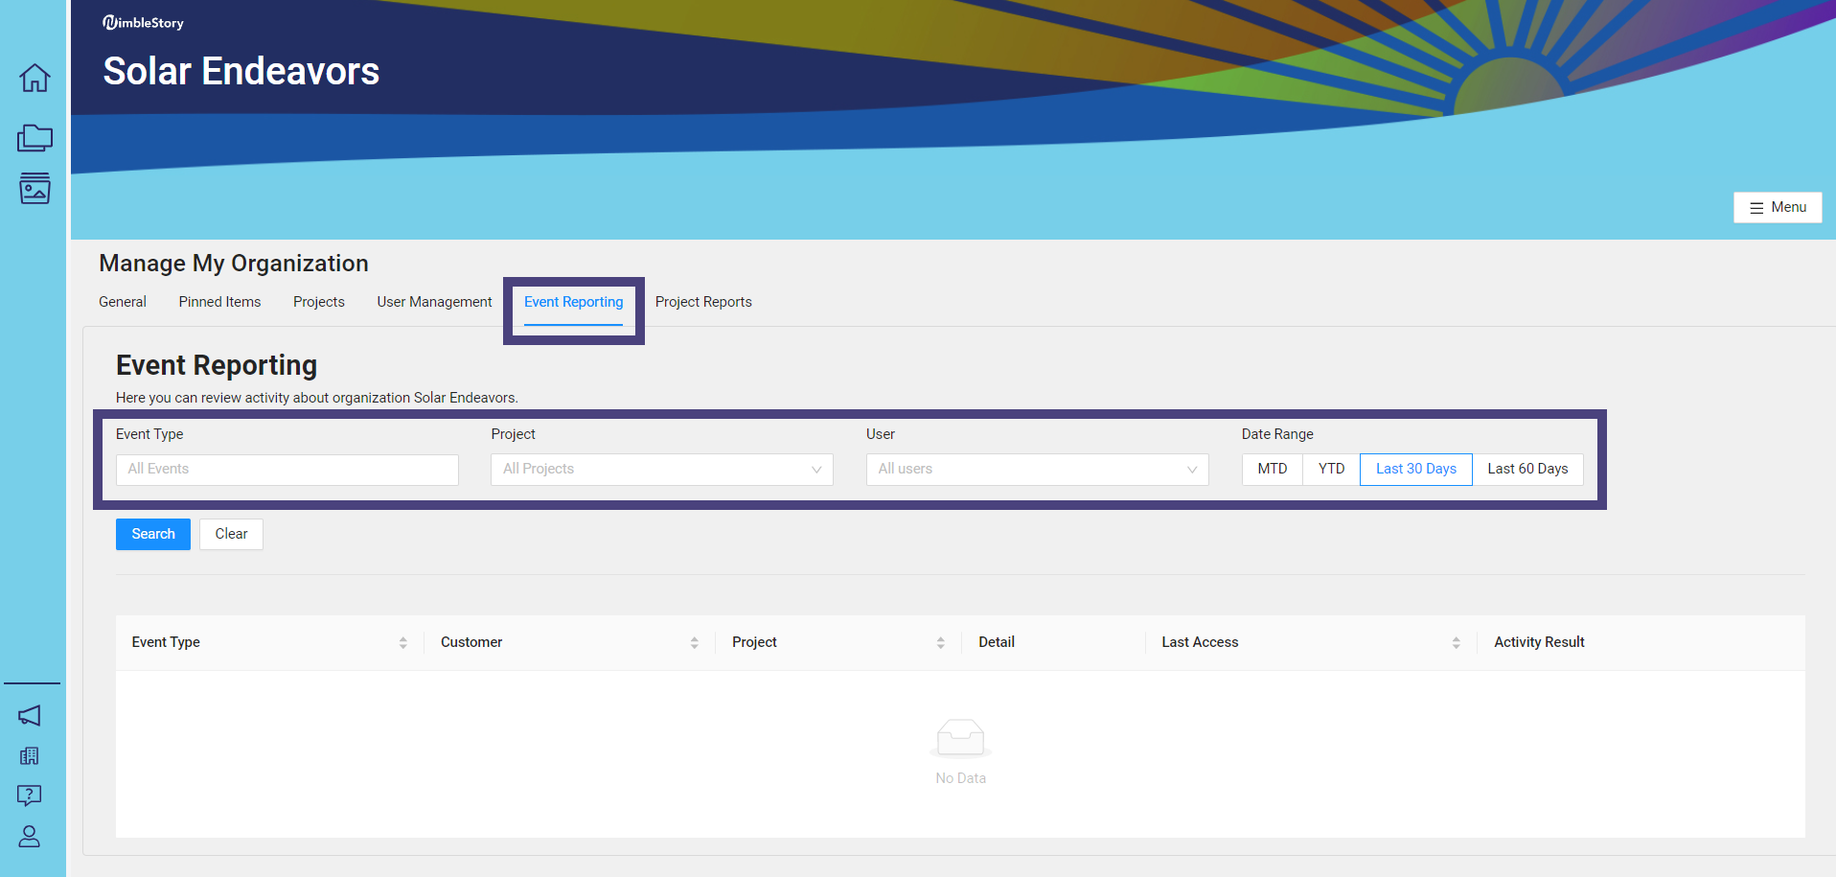Screen dimensions: 1836x877
Task: Select the MTD date range
Action: pos(1272,470)
